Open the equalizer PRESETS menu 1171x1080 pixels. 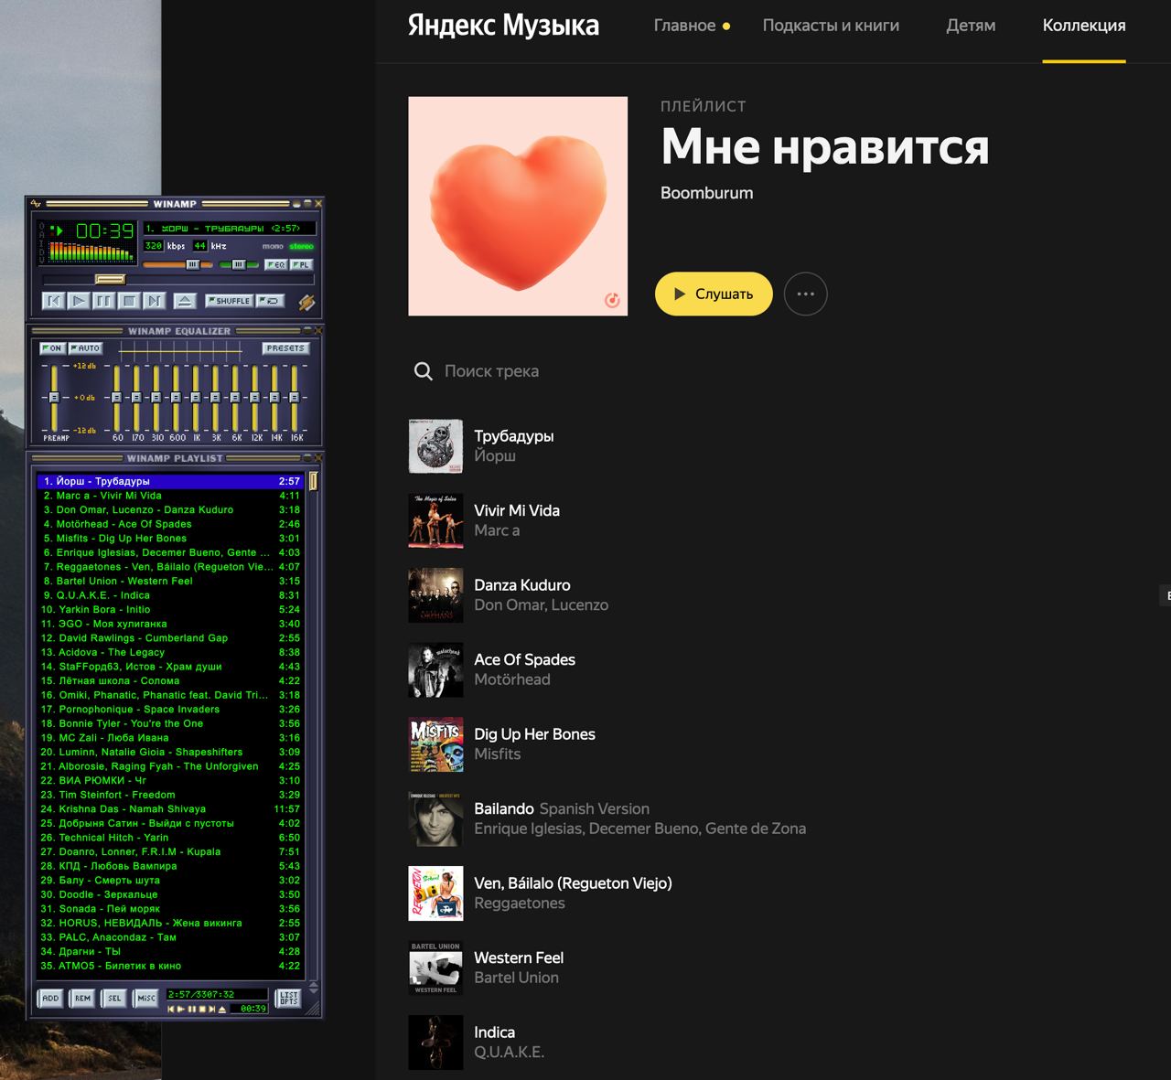pos(287,348)
